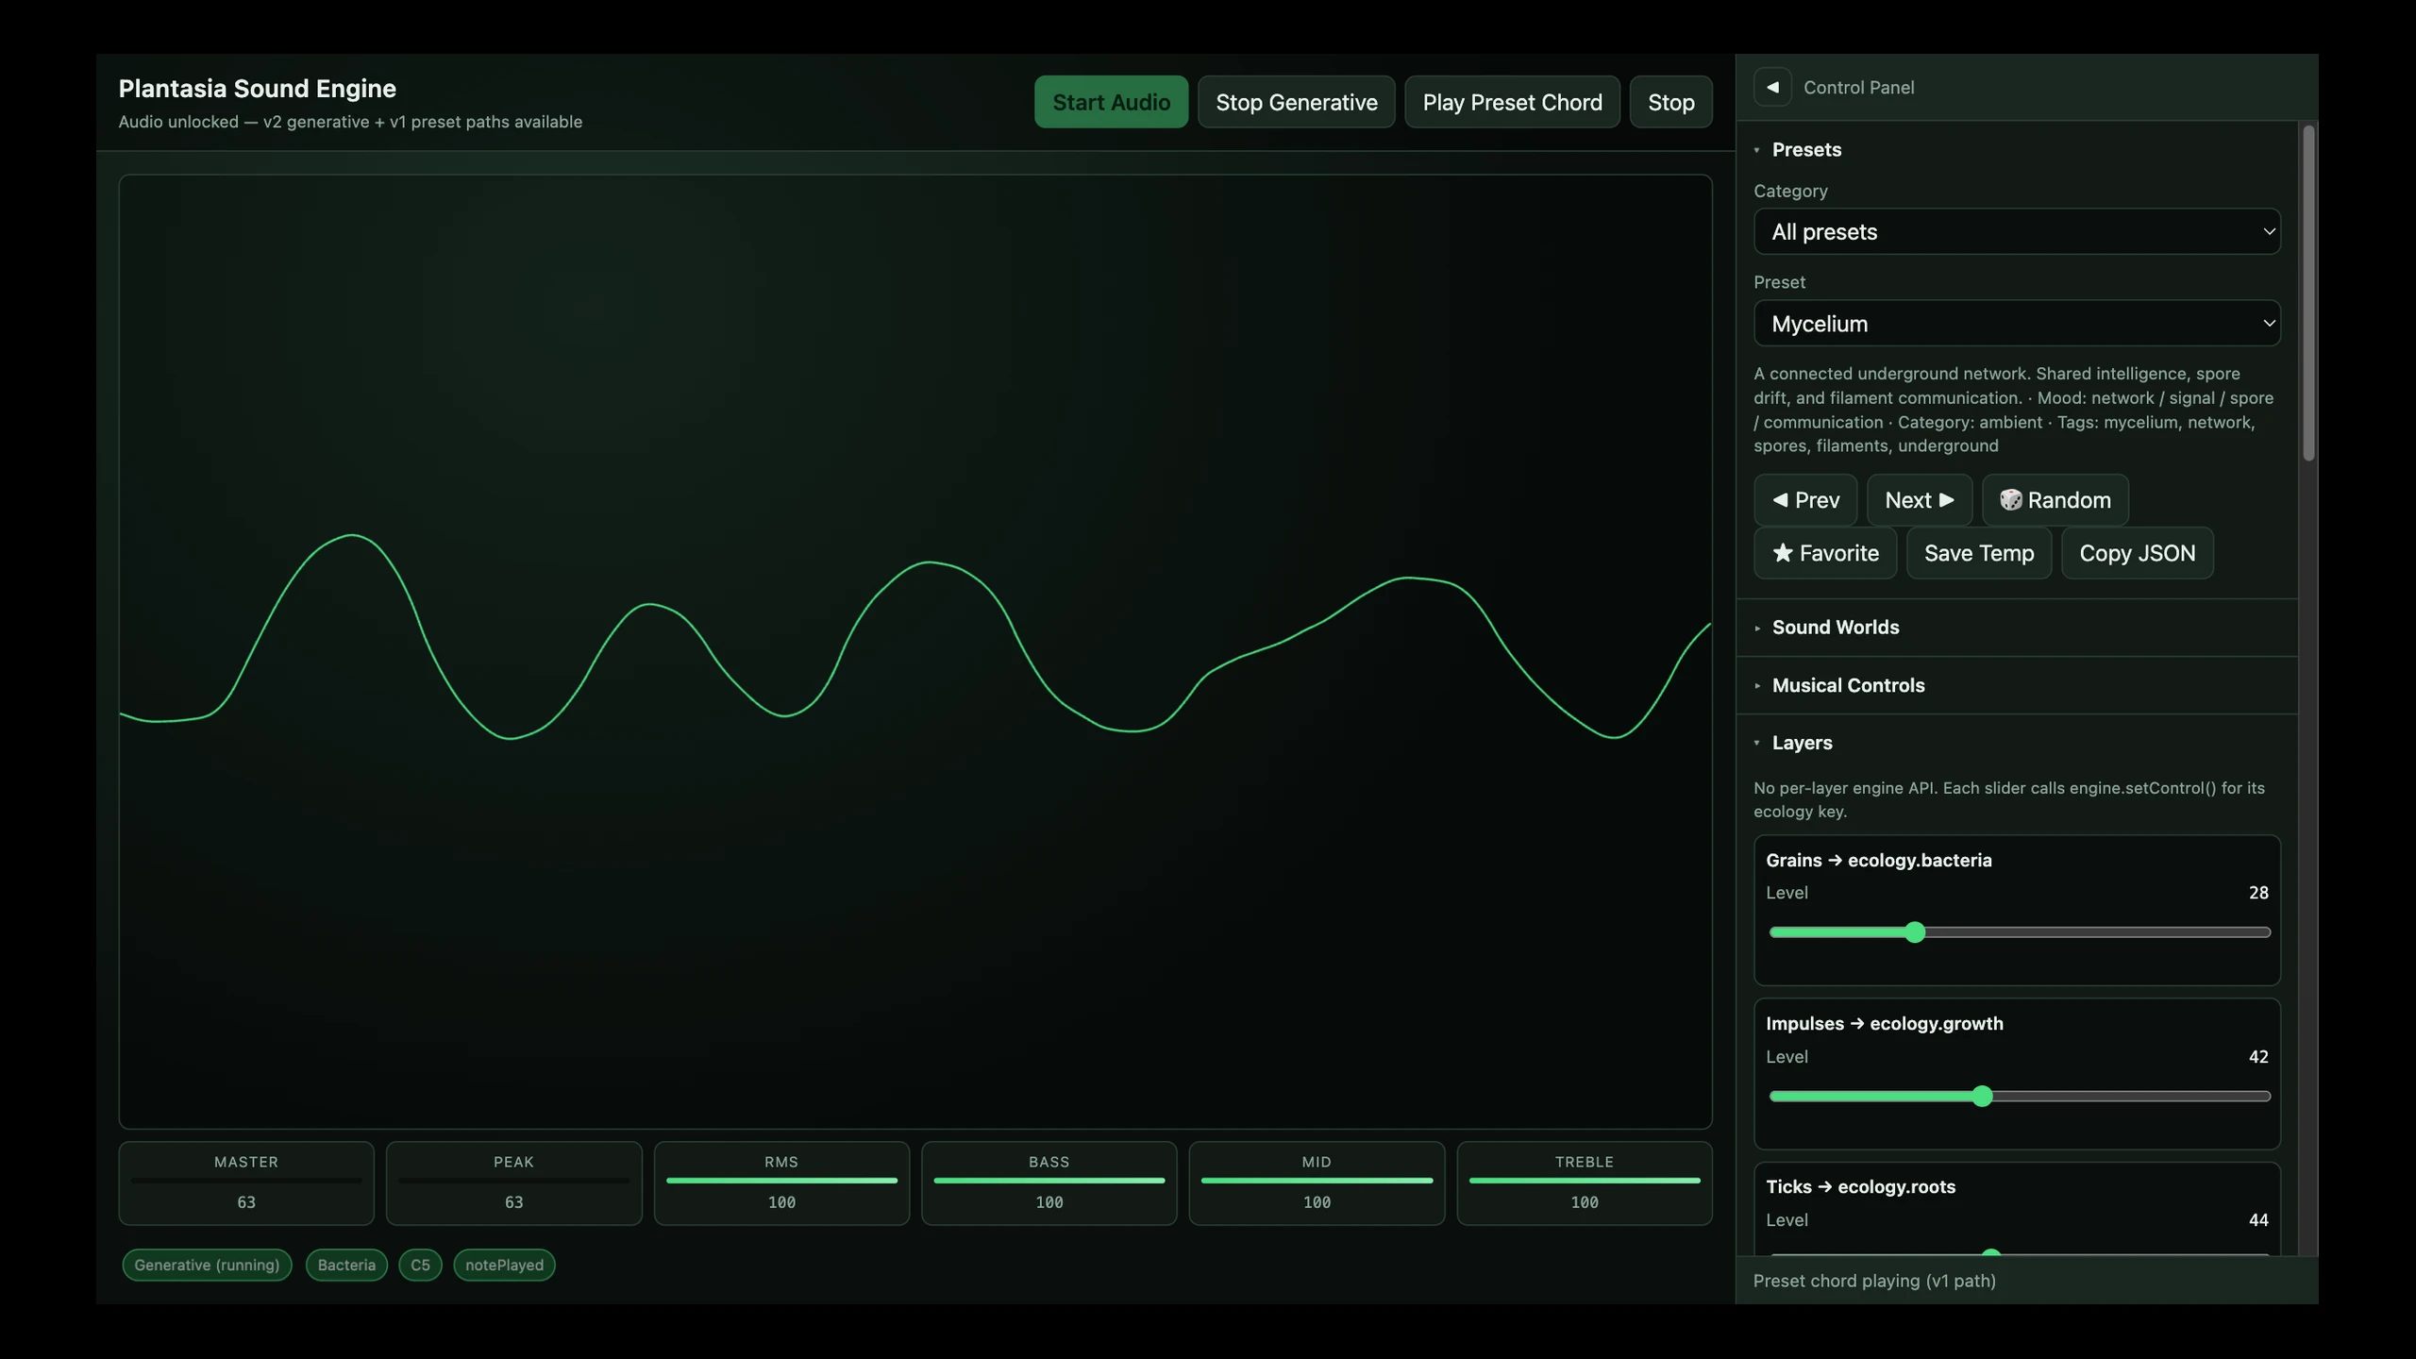Screen dimensions: 2416x1359
Task: Click the Control Panel vertical scrollbar
Action: pos(2308,293)
